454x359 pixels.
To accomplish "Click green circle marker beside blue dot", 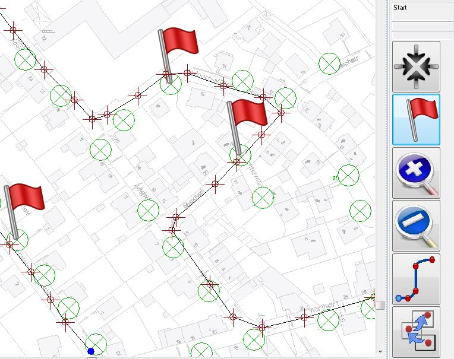I will (x=96, y=343).
